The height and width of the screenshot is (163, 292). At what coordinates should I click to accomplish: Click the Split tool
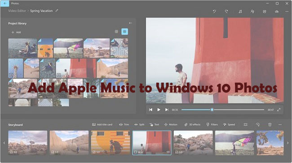[139, 125]
